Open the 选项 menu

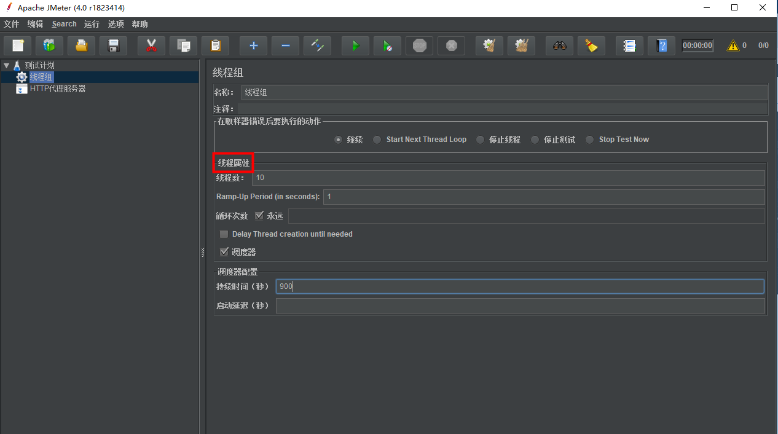click(x=116, y=24)
